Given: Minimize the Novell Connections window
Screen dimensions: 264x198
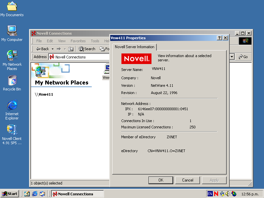Looking at the screenshot, I should pyautogui.click(x=237, y=33).
